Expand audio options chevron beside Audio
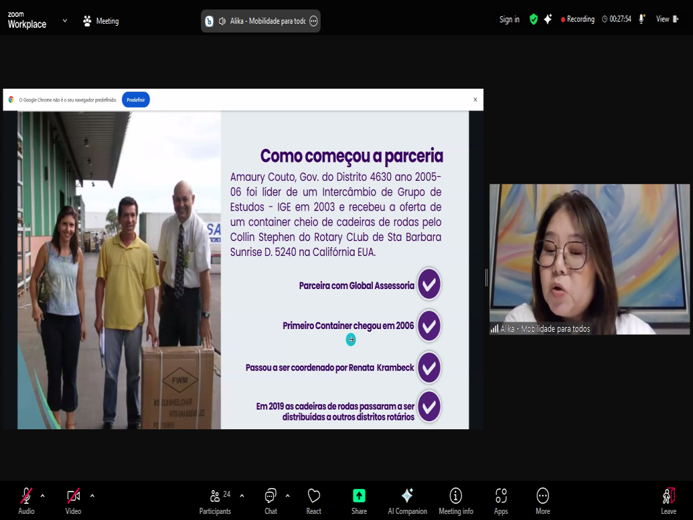 click(x=43, y=496)
